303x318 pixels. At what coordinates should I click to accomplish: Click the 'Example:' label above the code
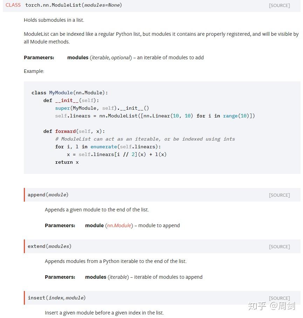point(34,72)
